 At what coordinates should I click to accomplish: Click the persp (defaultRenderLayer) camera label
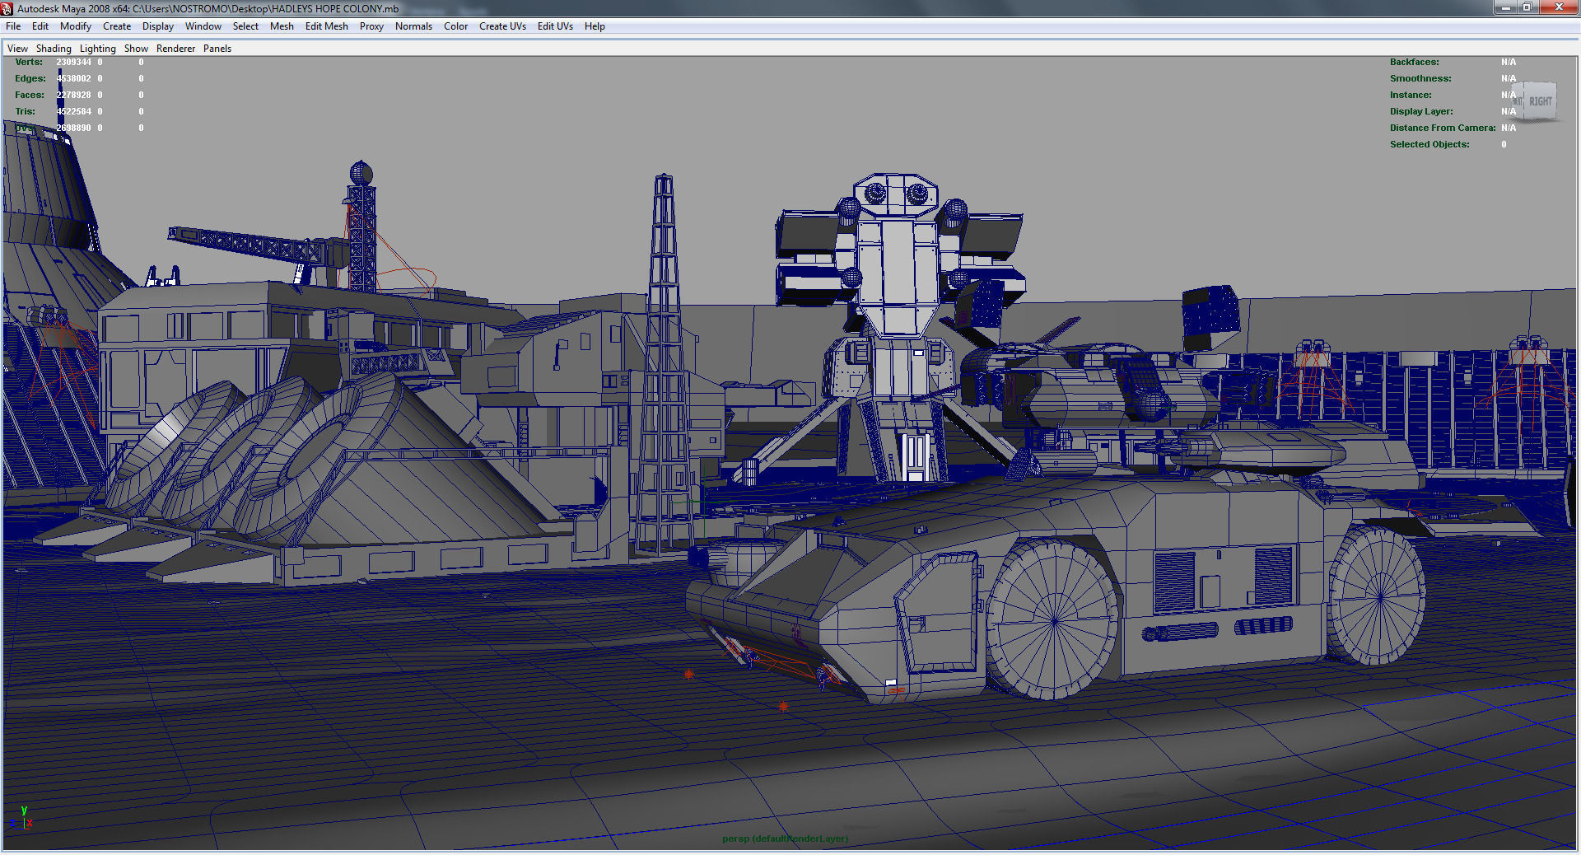click(x=785, y=839)
